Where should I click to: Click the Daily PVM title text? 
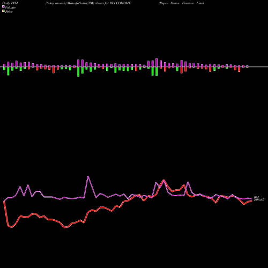click(10, 3)
